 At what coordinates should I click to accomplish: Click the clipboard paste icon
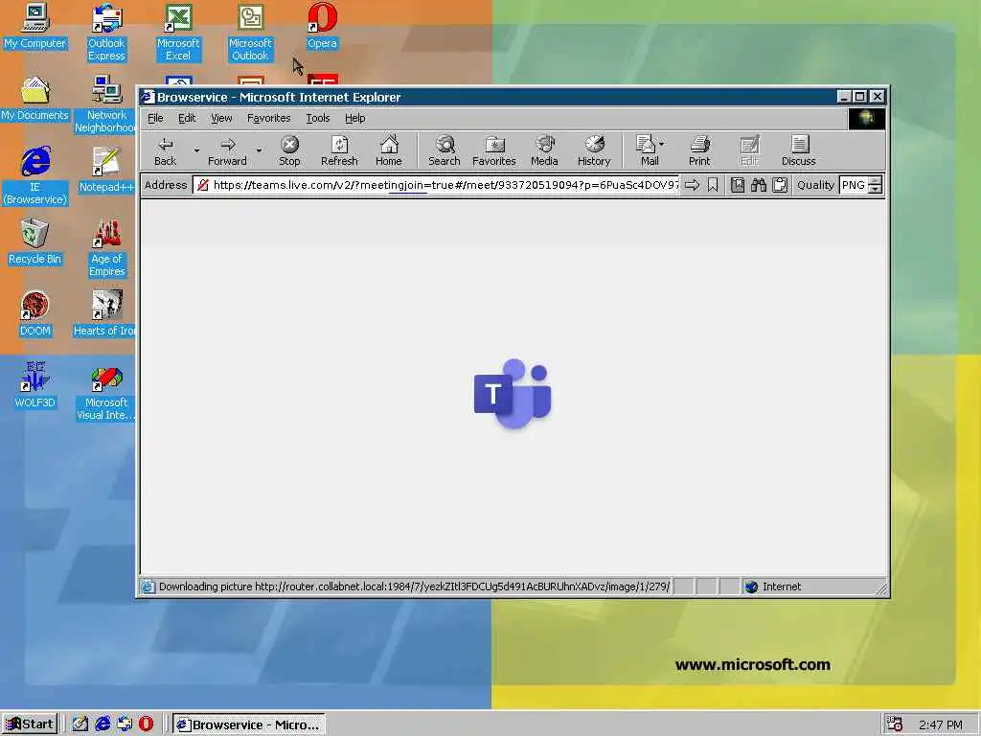click(780, 185)
